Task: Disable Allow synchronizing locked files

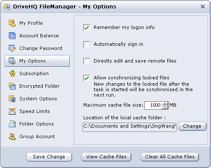Action: 87,78
